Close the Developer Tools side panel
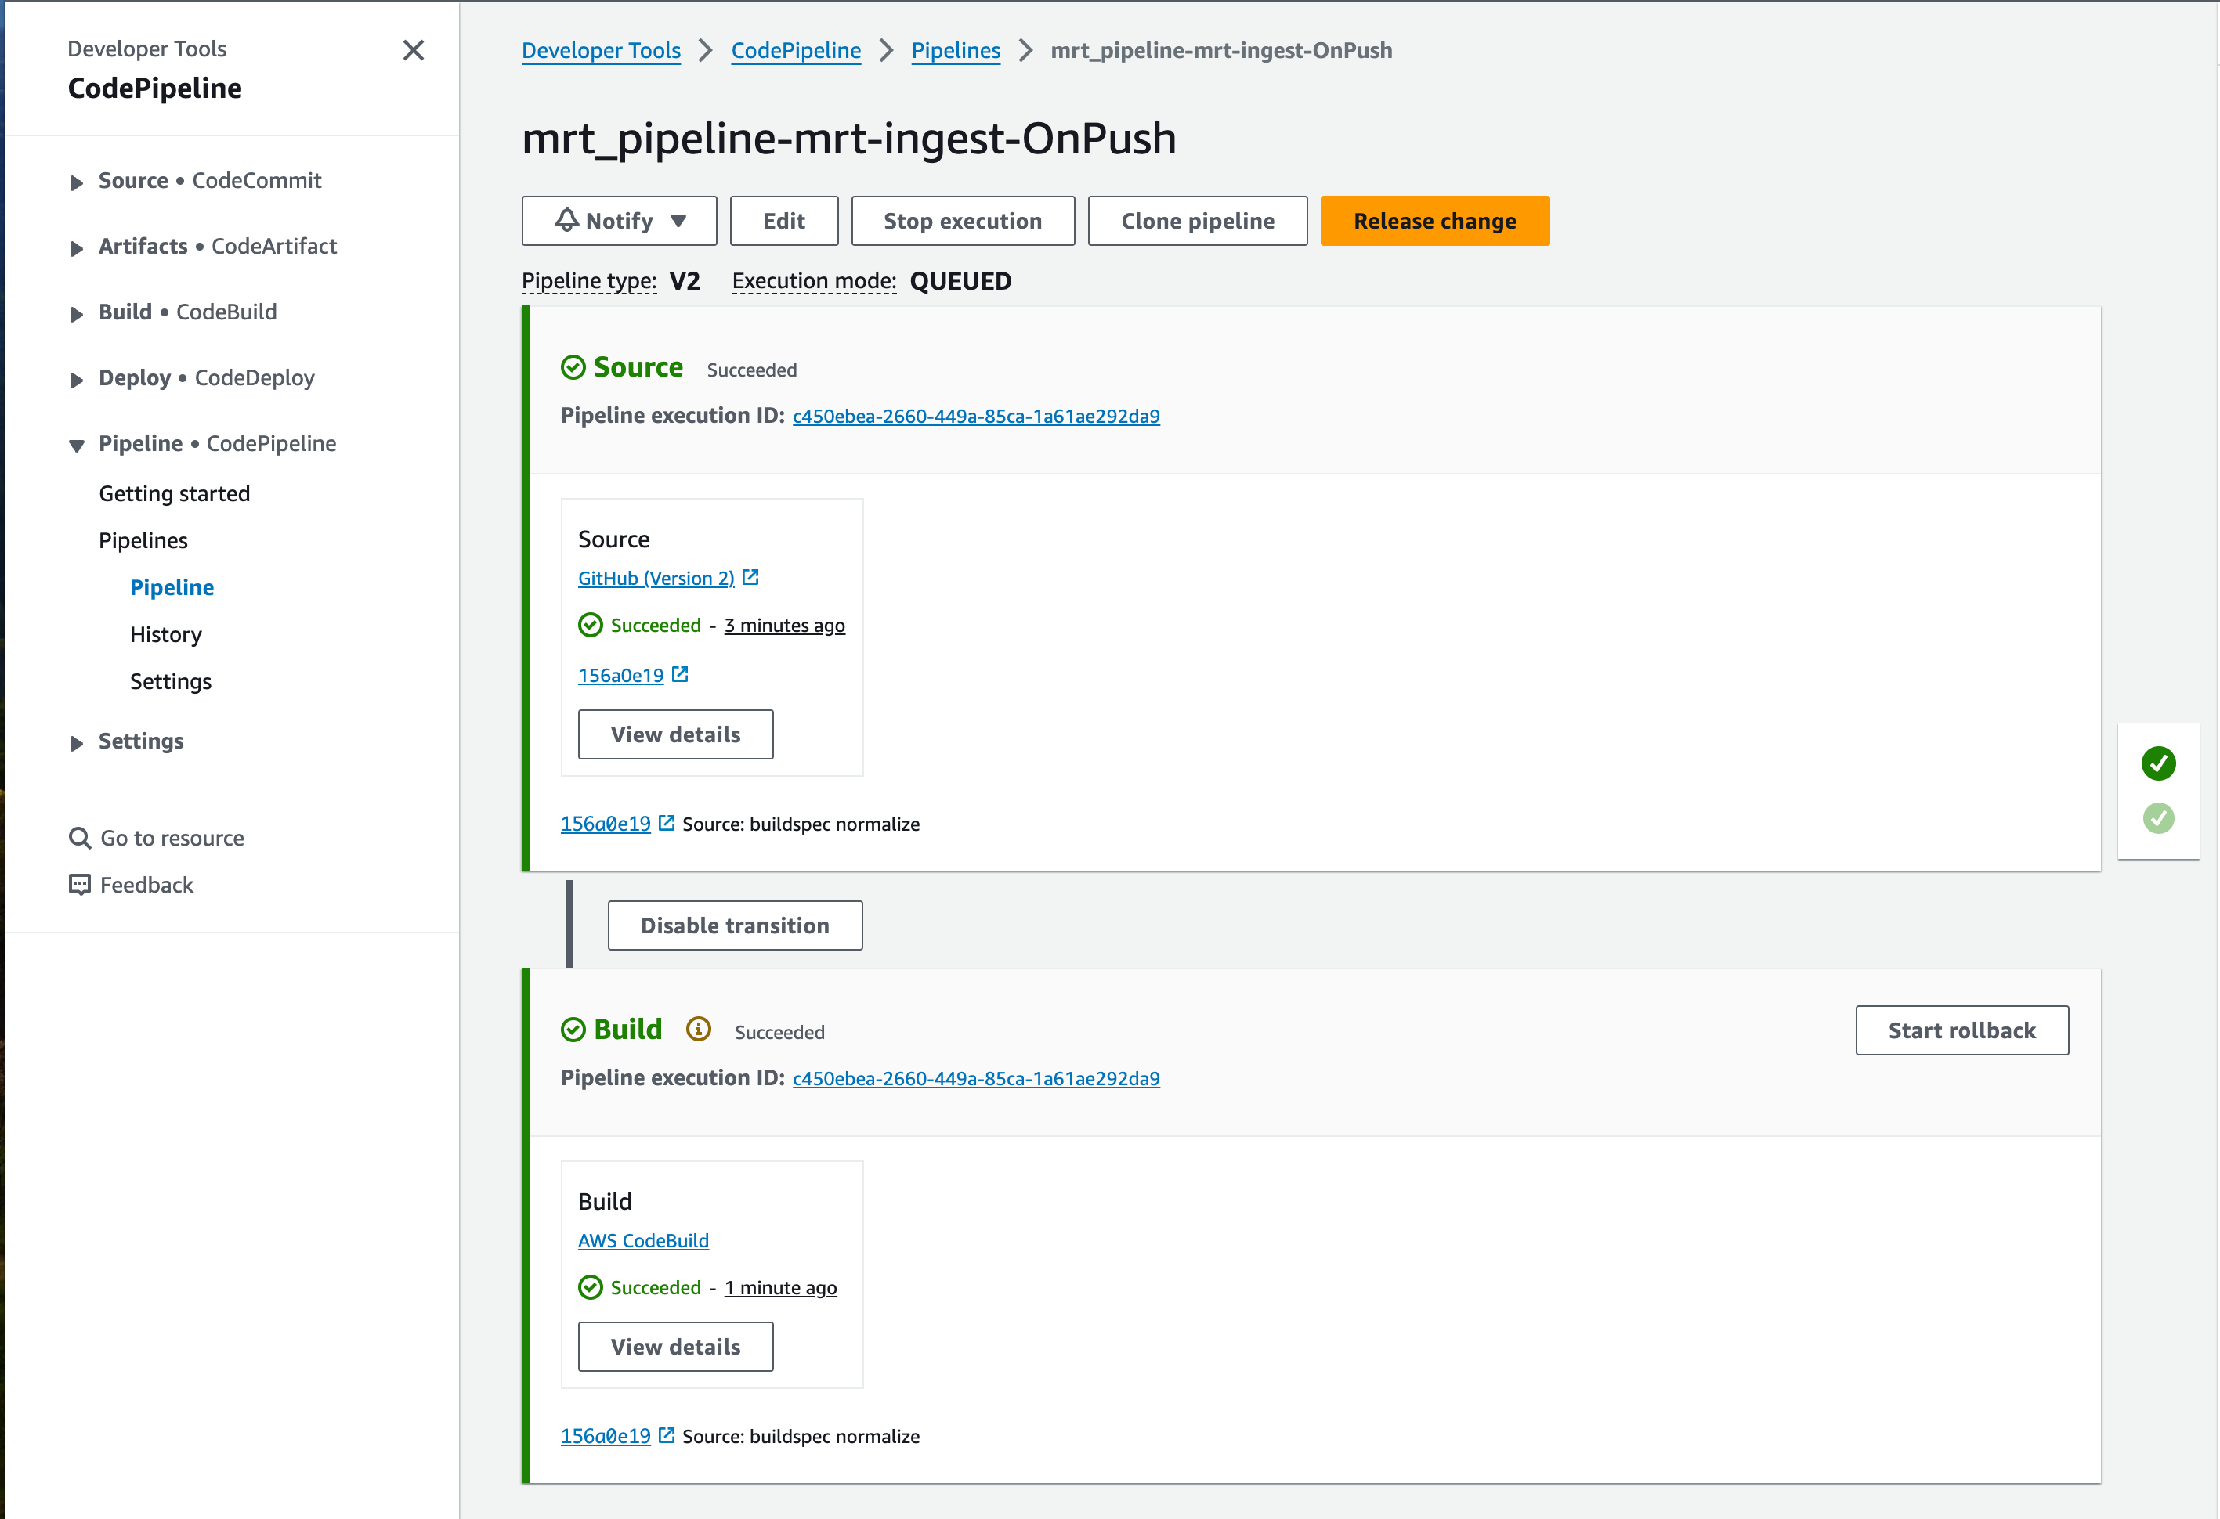 tap(413, 49)
